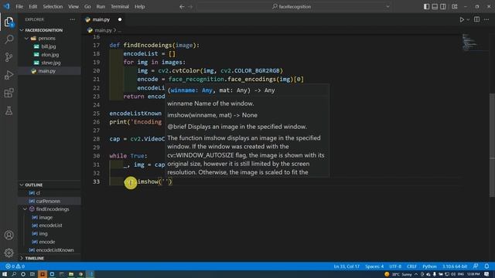
Task: Open the Run button dropdown arrow
Action: [468, 19]
